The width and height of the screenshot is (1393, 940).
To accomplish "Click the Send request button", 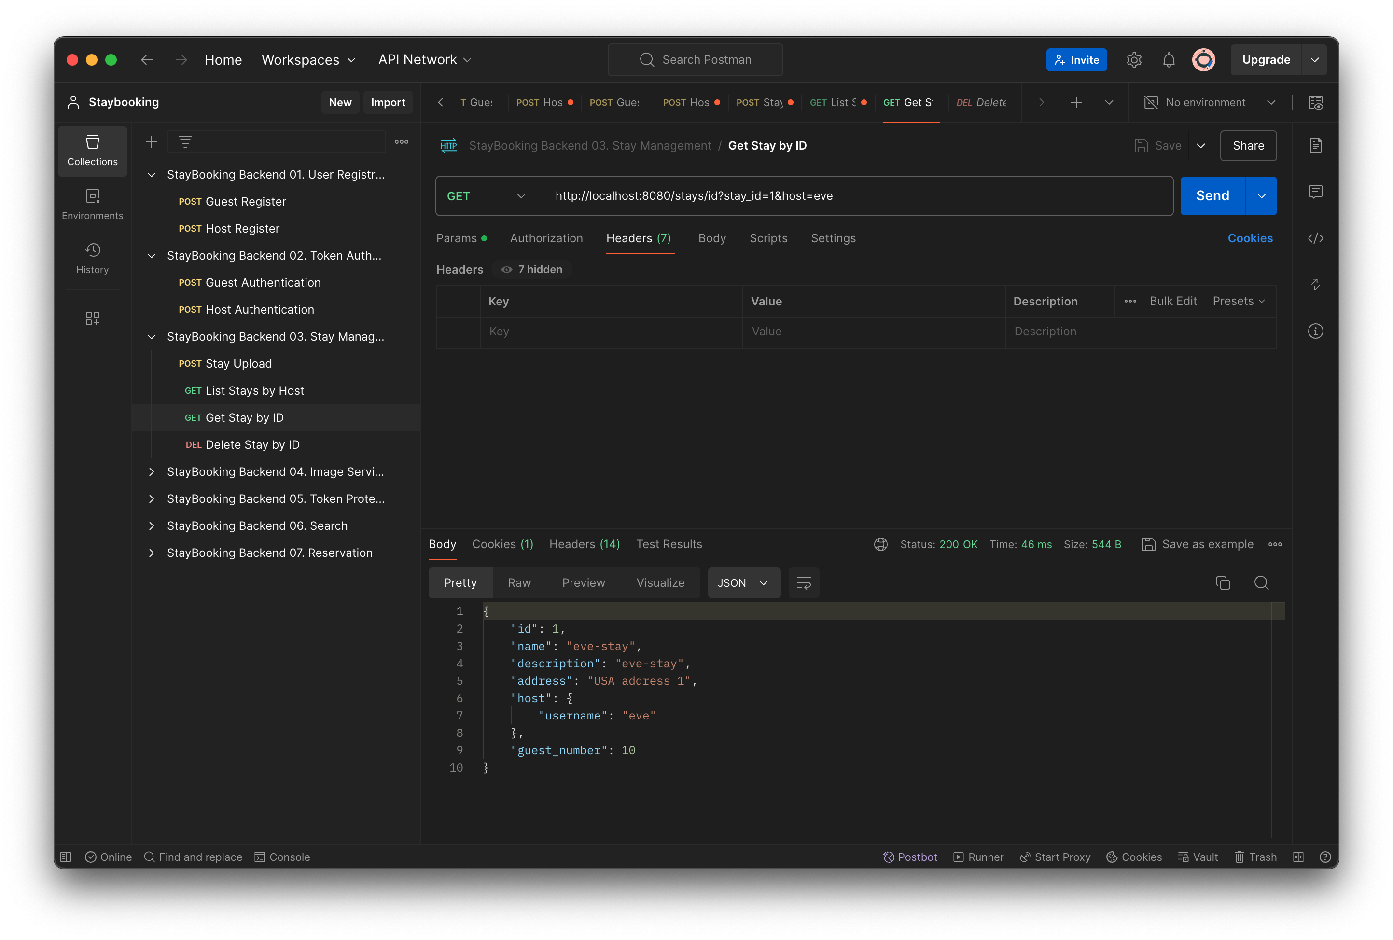I will [x=1212, y=195].
